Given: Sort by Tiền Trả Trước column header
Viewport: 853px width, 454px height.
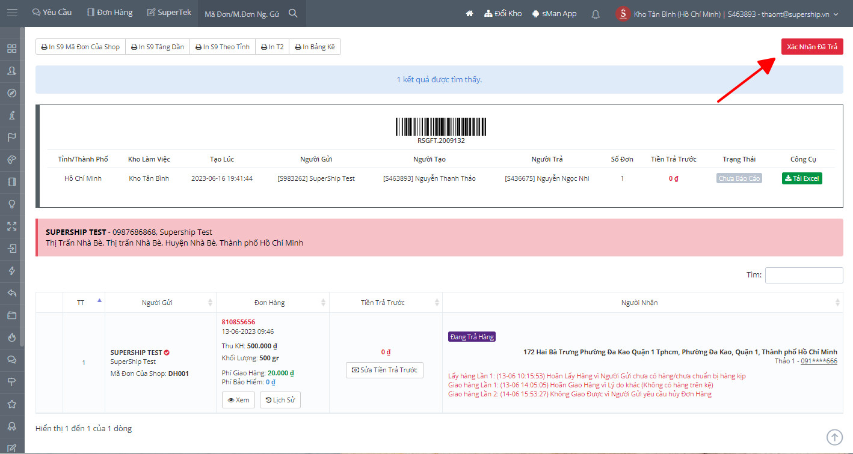Looking at the screenshot, I should 386,303.
